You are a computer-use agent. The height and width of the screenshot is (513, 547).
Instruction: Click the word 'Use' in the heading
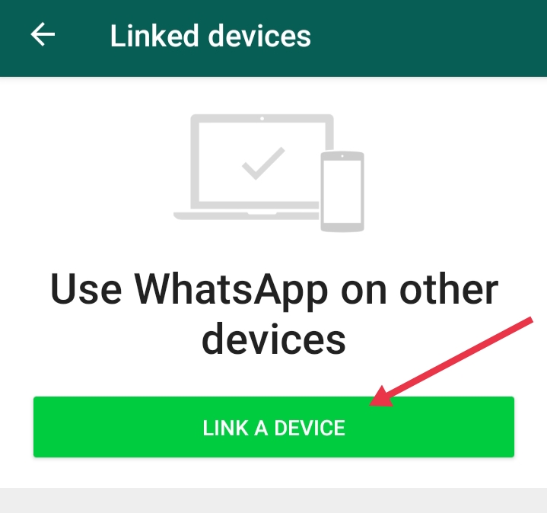[x=86, y=290]
